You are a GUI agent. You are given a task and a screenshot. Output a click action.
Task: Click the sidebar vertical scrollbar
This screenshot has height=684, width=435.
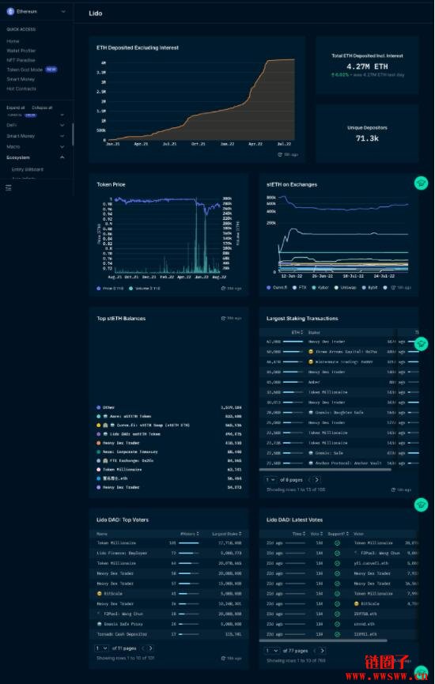[x=73, y=134]
